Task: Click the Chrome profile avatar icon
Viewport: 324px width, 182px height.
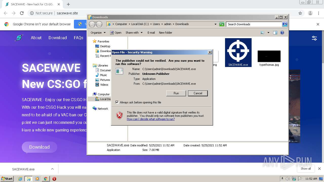Action: [310, 13]
